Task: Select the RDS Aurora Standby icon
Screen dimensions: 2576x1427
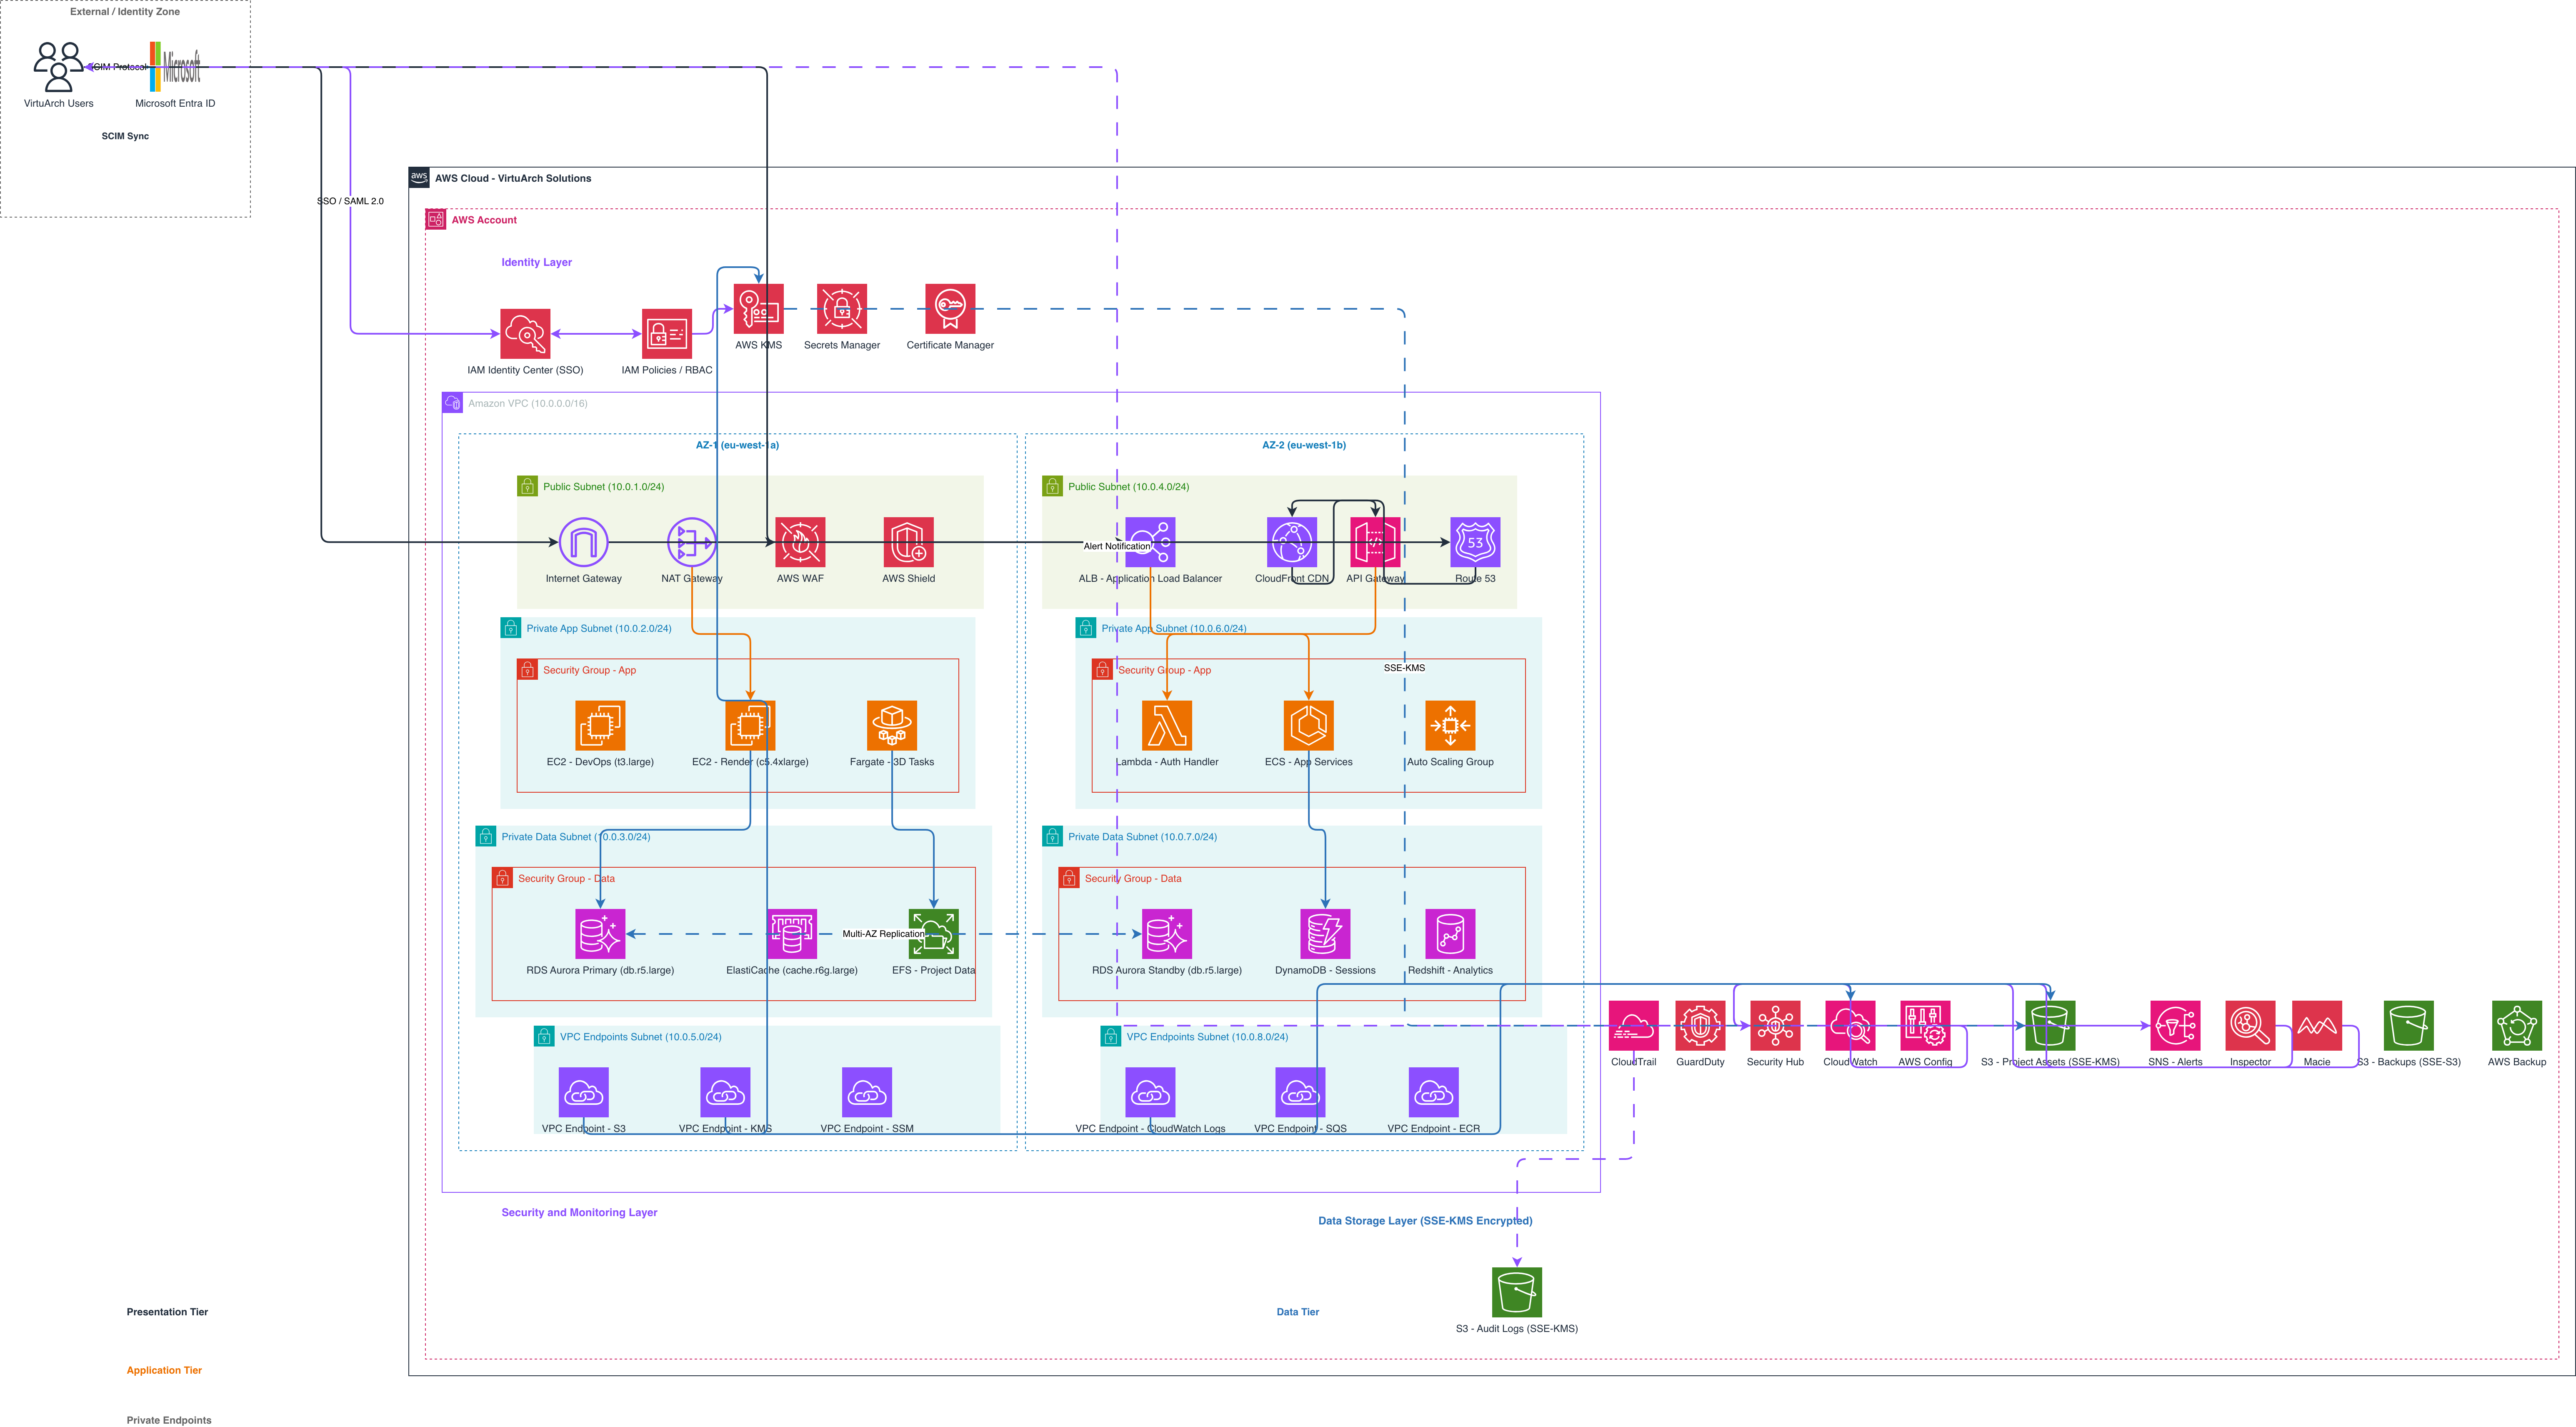Action: pos(1167,934)
